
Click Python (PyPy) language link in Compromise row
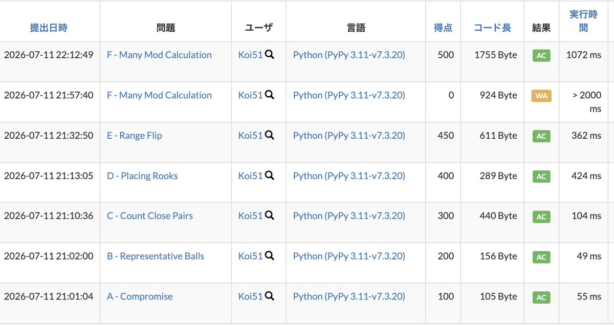tap(349, 296)
